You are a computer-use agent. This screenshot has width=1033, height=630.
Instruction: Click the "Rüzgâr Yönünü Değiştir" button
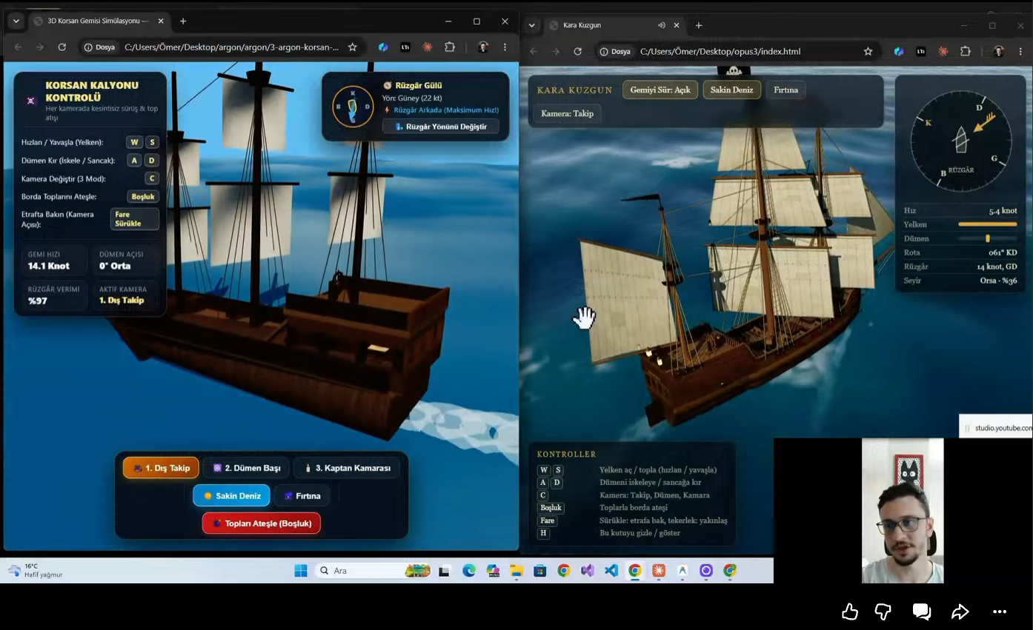(x=441, y=127)
